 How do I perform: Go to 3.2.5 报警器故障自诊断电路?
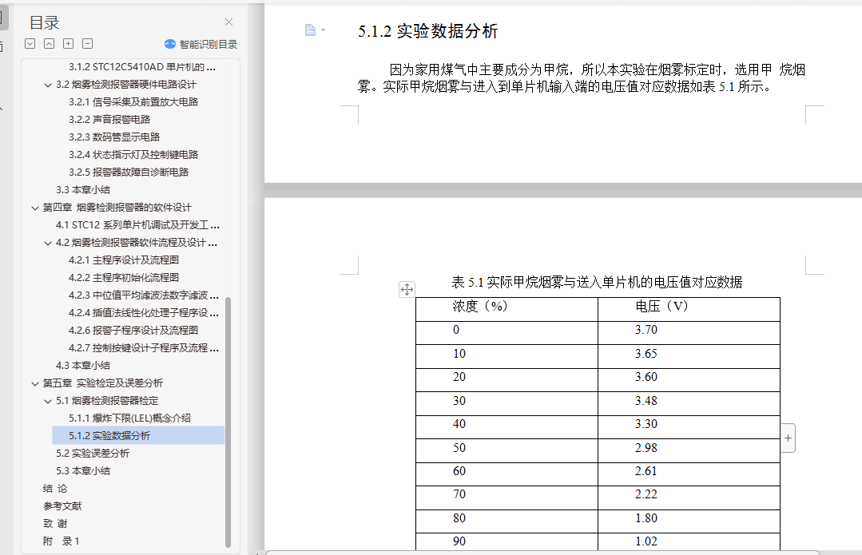click(128, 172)
